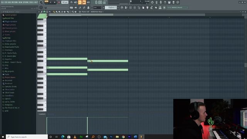Open the HELP menu

coord(36,2)
